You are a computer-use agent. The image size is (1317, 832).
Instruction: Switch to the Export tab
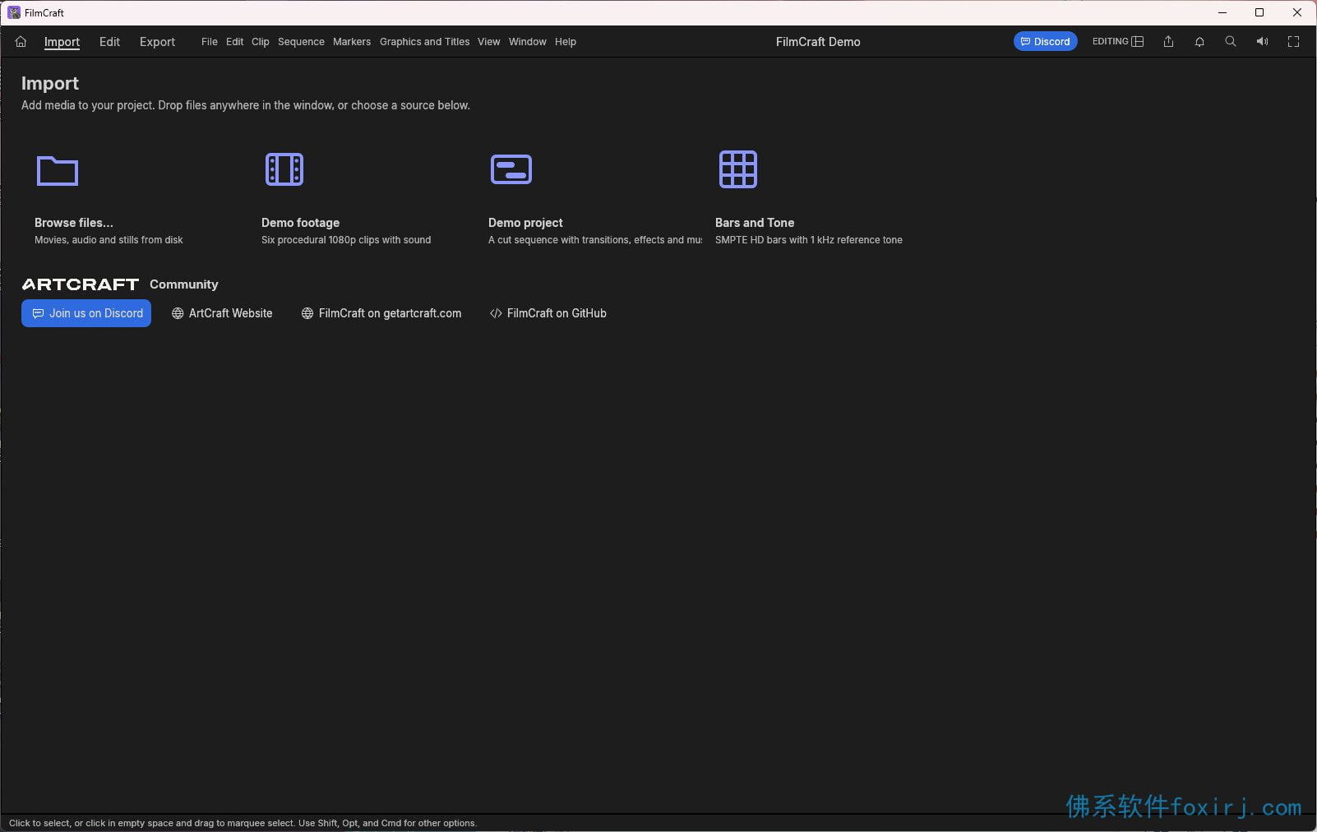click(157, 42)
